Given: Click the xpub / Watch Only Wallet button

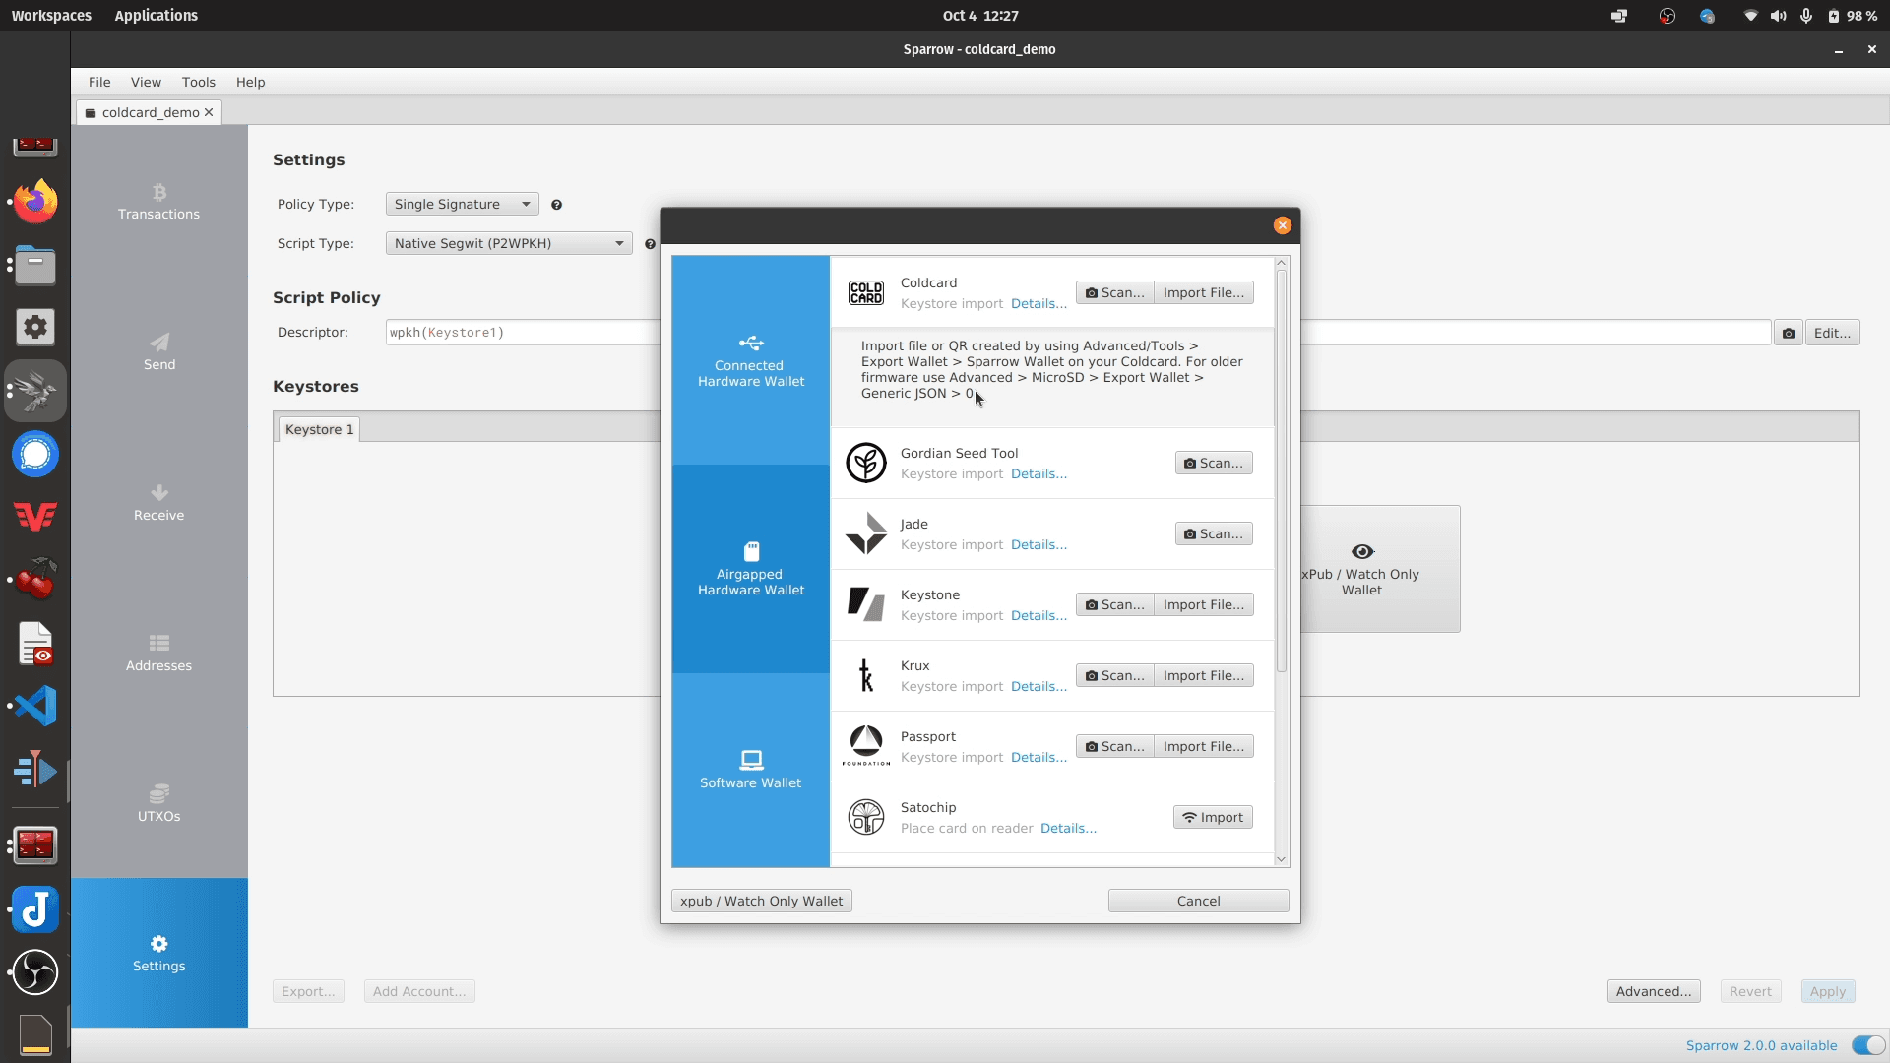Looking at the screenshot, I should (761, 901).
